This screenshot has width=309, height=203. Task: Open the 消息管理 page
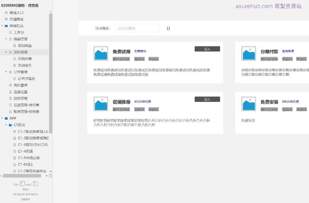tap(20, 98)
